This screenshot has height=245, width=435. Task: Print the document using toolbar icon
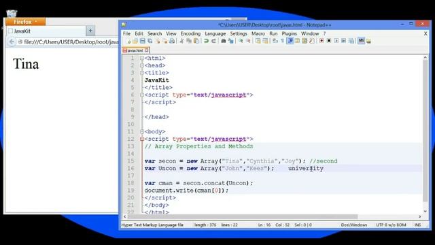point(172,41)
